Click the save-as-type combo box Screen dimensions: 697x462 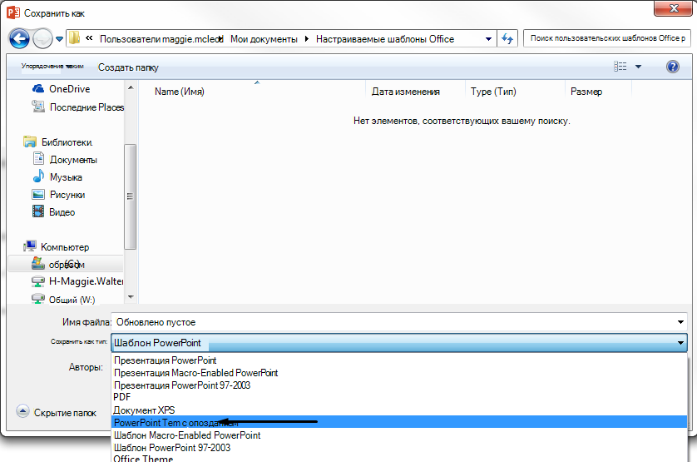pos(399,343)
